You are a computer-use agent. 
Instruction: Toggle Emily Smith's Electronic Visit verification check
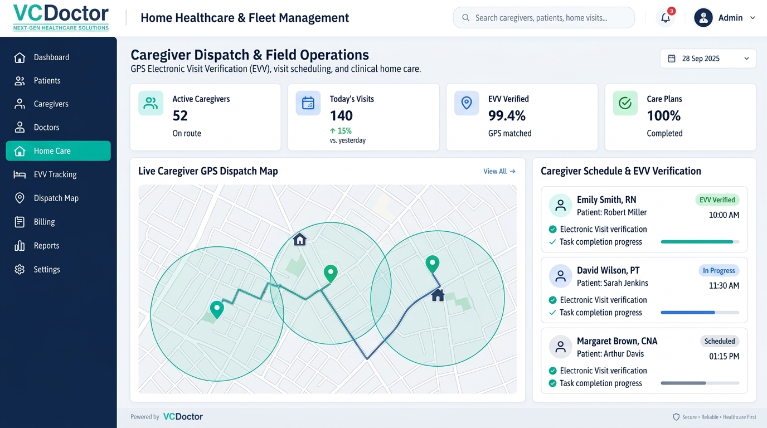coord(552,229)
